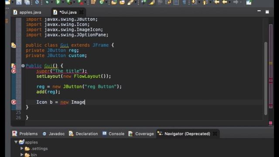Collapse the Gui() constructor fold toggle

(x=23, y=66)
